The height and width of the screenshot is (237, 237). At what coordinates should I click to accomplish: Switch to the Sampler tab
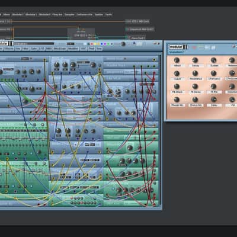pos(69,15)
